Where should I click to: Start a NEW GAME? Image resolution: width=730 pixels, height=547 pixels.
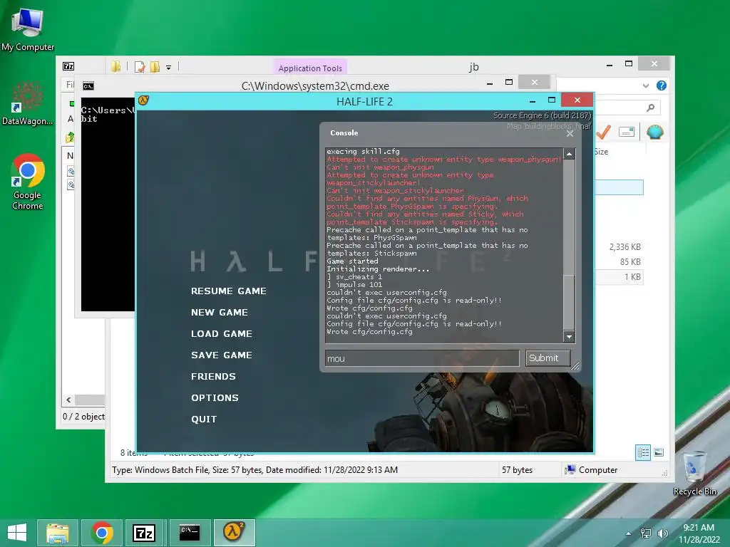pyautogui.click(x=220, y=313)
